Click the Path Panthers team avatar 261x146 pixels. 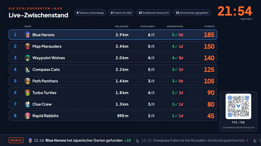[27, 81]
